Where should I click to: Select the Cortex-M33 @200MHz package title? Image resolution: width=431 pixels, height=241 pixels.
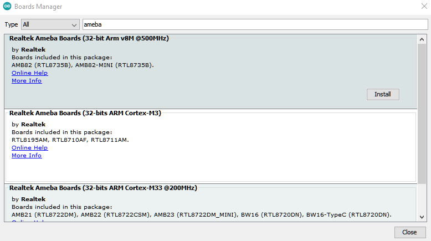(x=103, y=188)
